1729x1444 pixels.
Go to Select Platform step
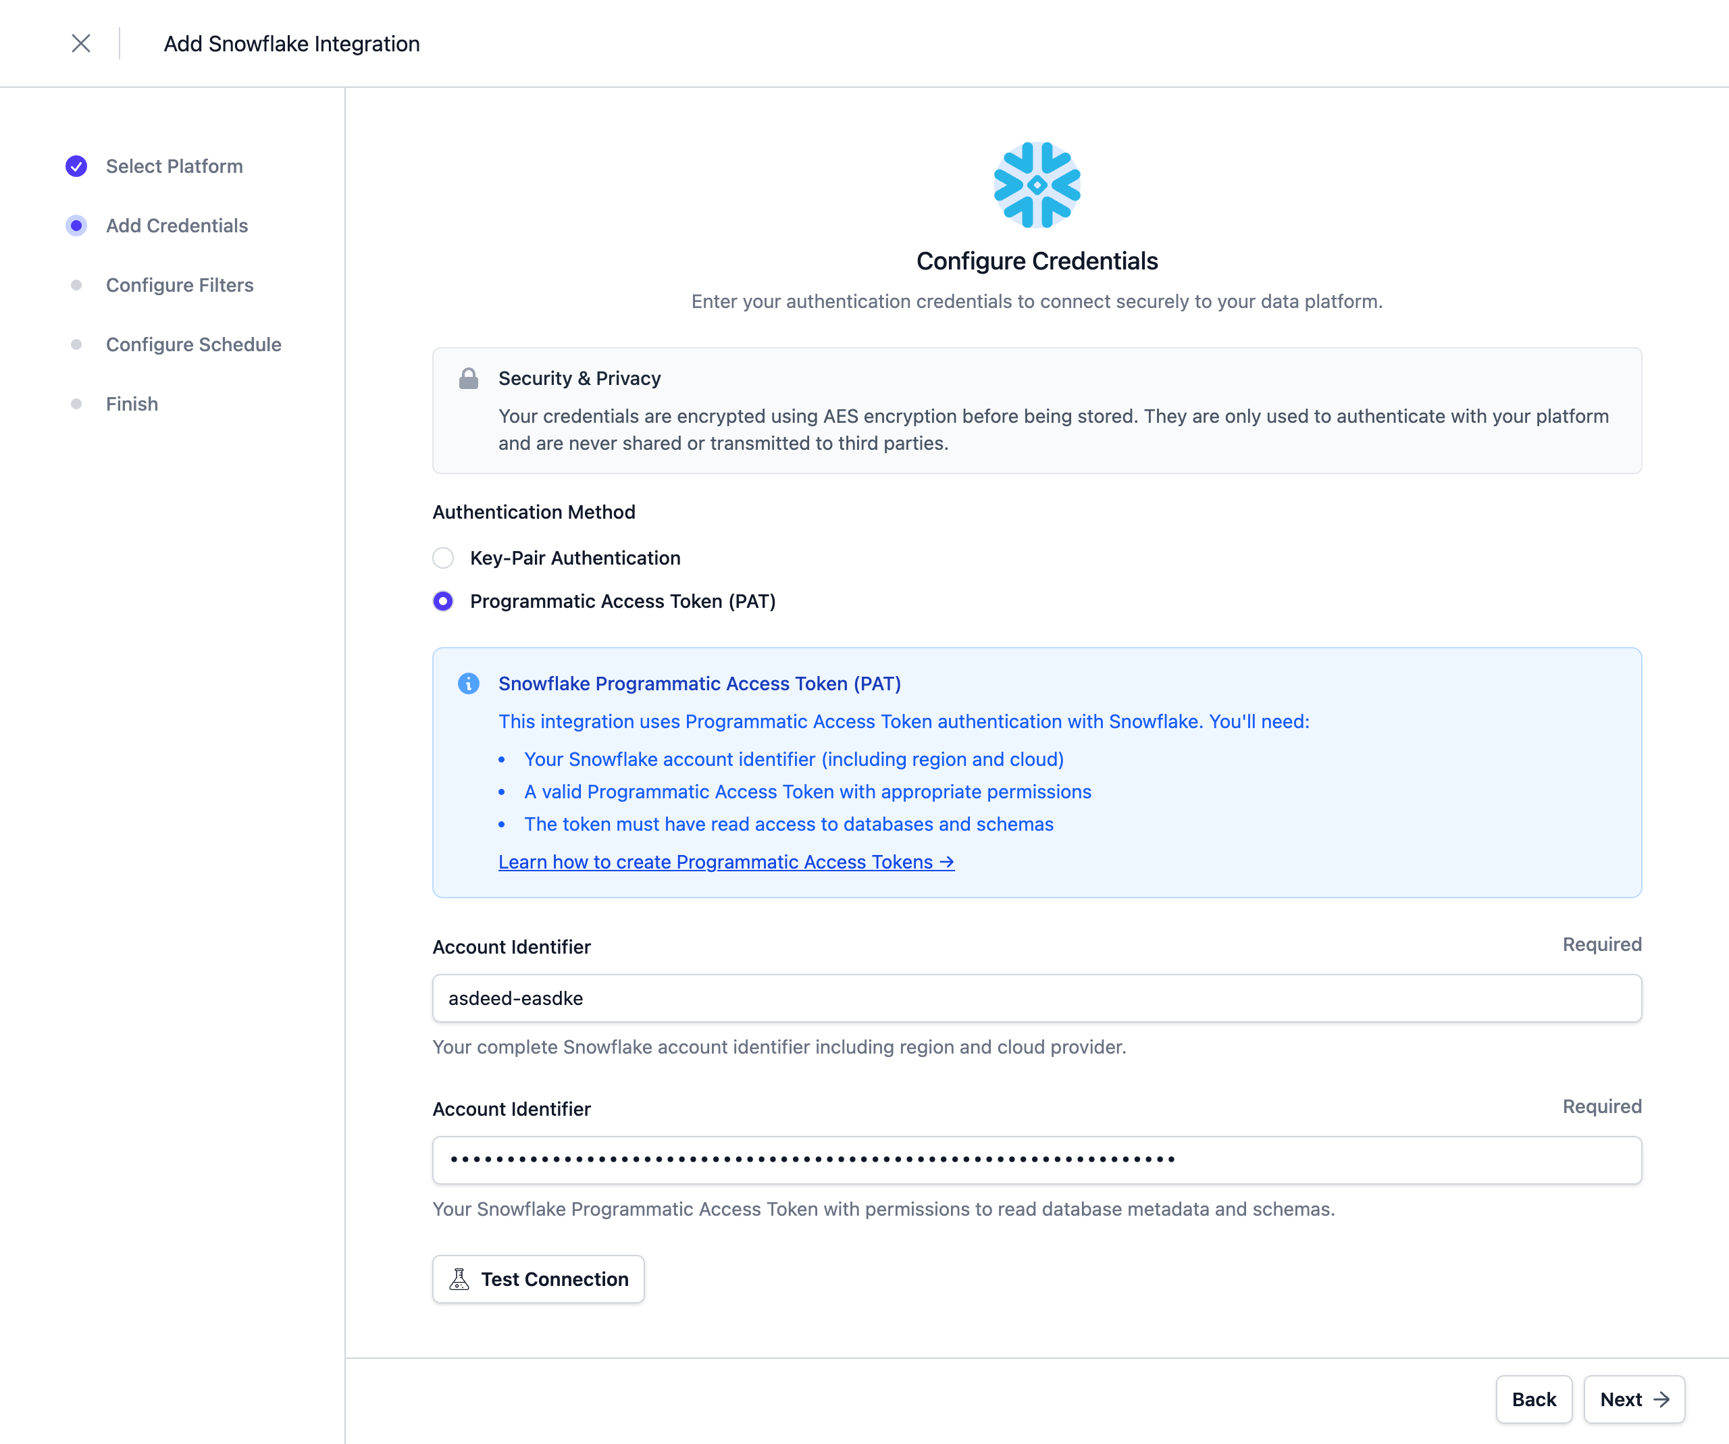point(174,166)
